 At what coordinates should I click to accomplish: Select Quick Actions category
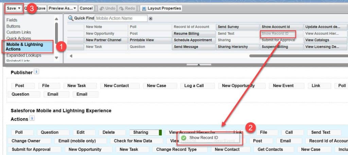[x=19, y=38]
